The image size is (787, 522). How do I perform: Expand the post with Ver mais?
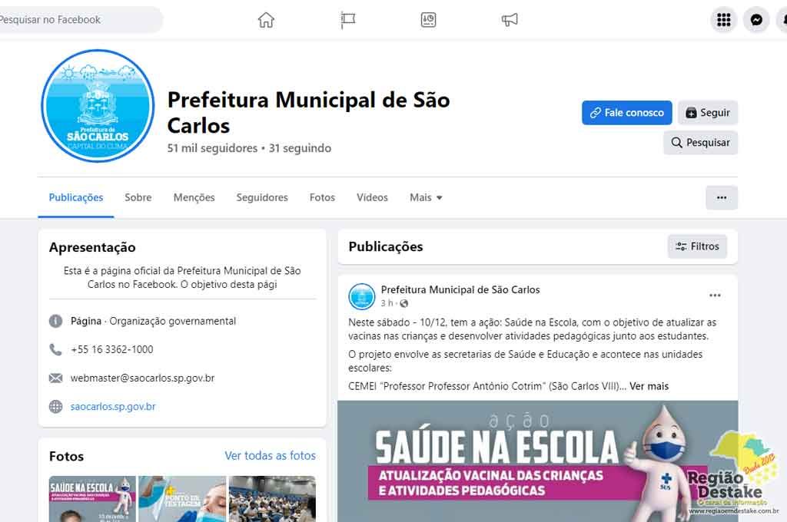(x=649, y=386)
